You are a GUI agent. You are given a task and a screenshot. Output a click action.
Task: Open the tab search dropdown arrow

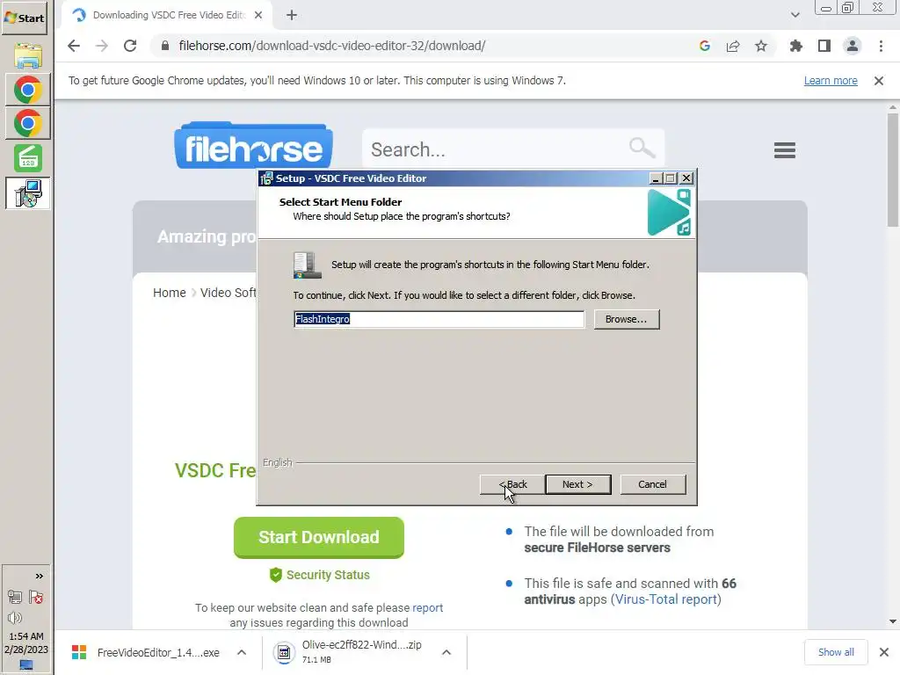795,16
